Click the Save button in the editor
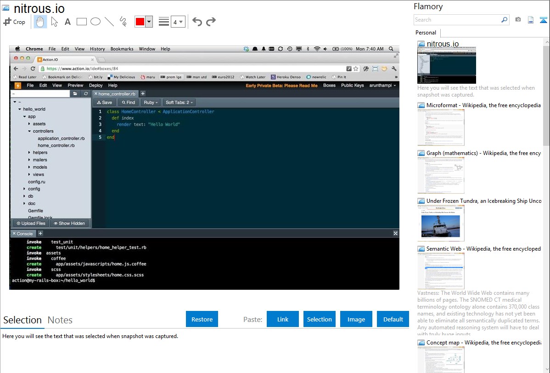 105,102
